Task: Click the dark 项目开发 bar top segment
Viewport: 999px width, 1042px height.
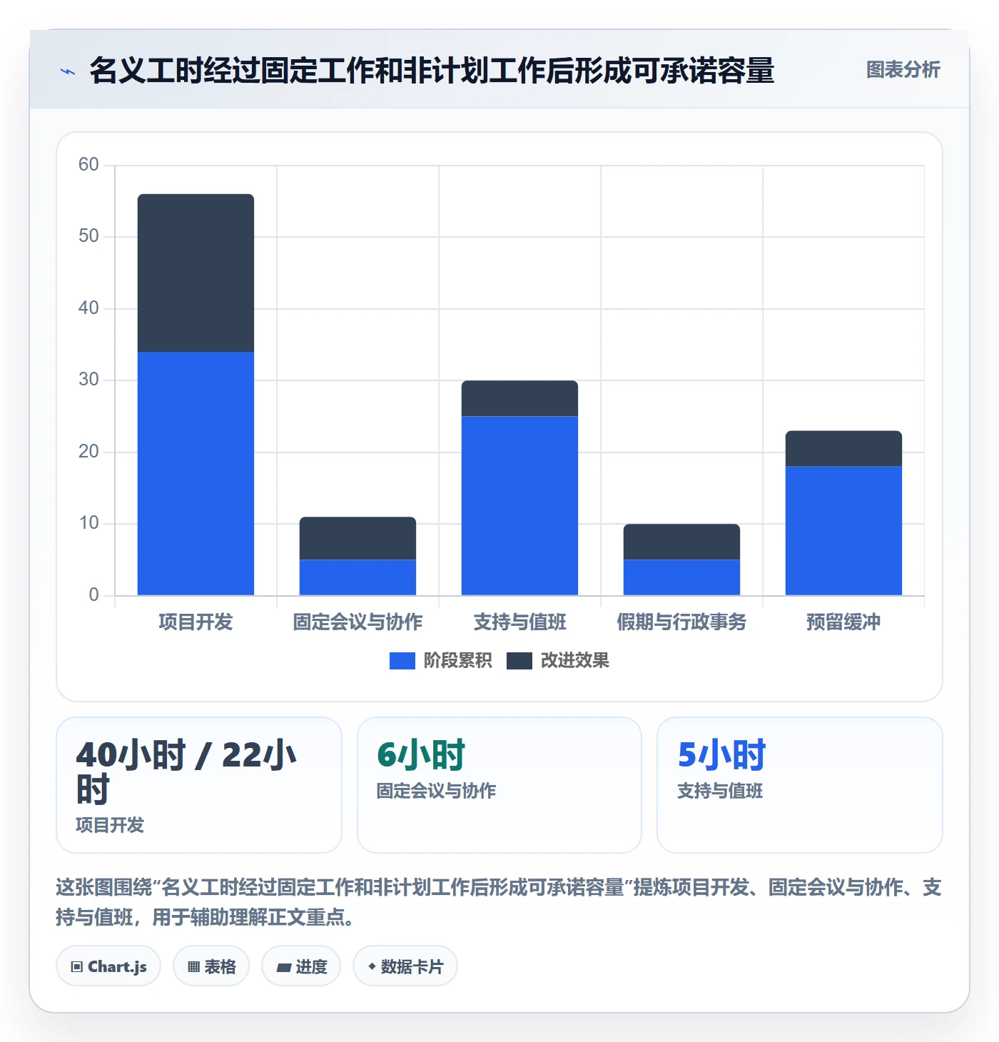Action: point(196,273)
